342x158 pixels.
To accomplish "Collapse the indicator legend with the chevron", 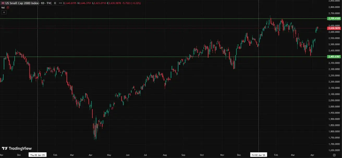I will 4,12.
